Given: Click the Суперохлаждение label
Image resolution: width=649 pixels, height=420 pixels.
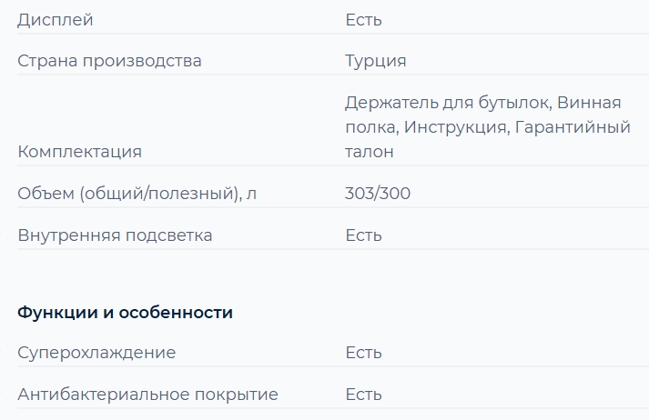Looking at the screenshot, I should (x=96, y=353).
